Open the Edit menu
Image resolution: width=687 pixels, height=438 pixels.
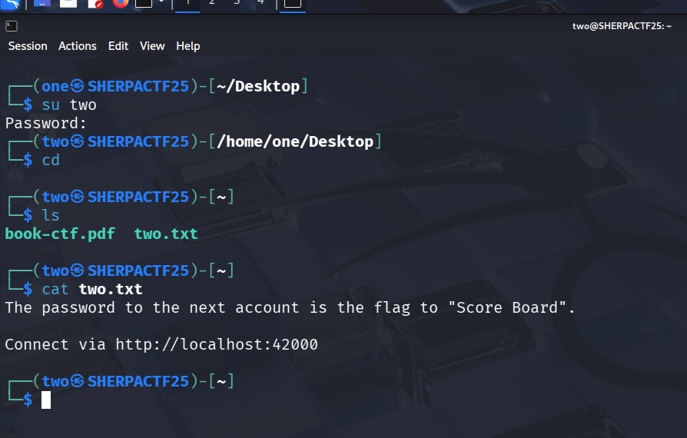click(x=118, y=46)
